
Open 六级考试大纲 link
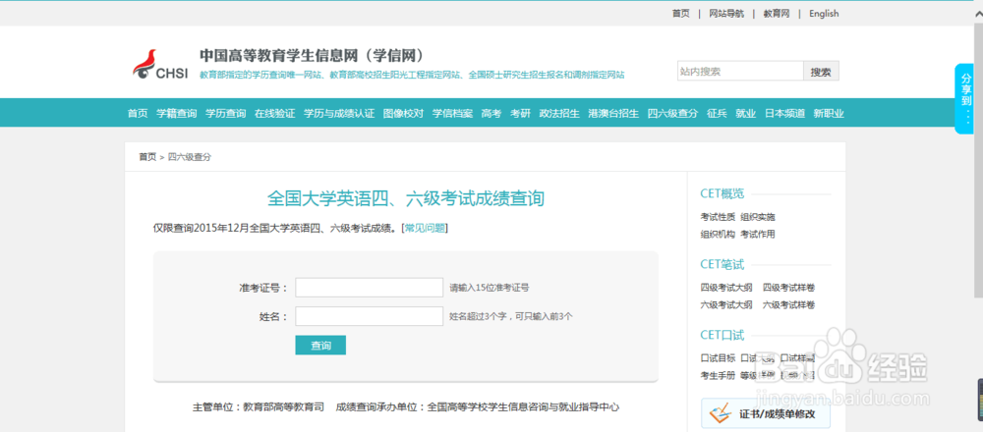tap(726, 305)
